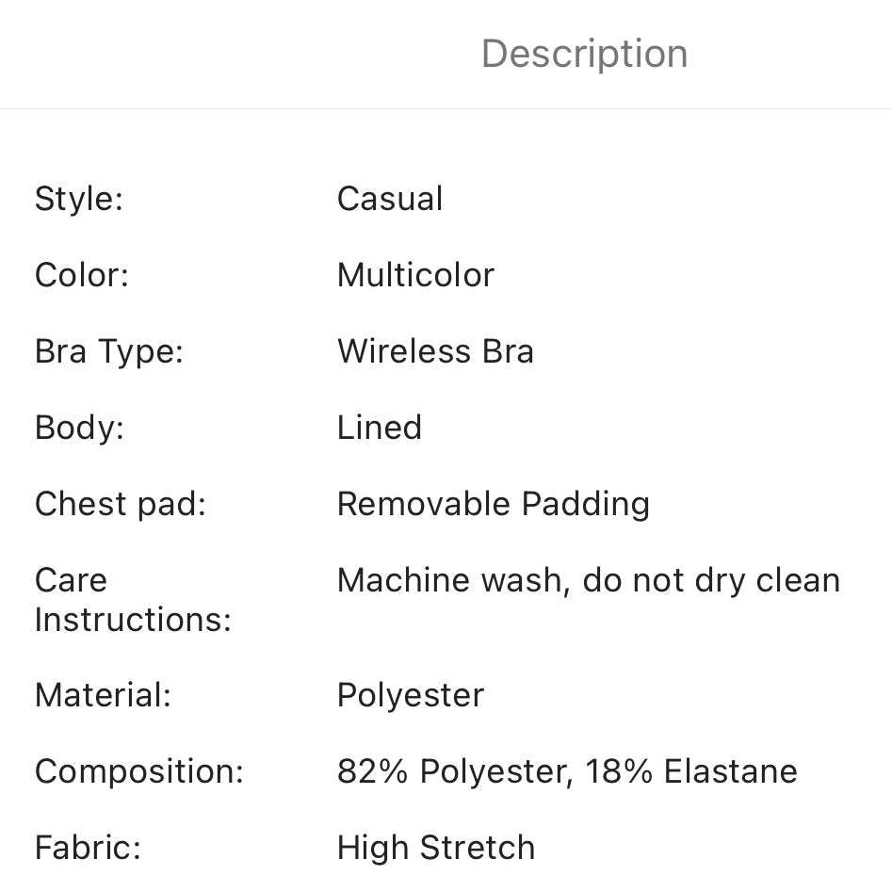
Task: Click the Fabric label
Action: click(88, 848)
